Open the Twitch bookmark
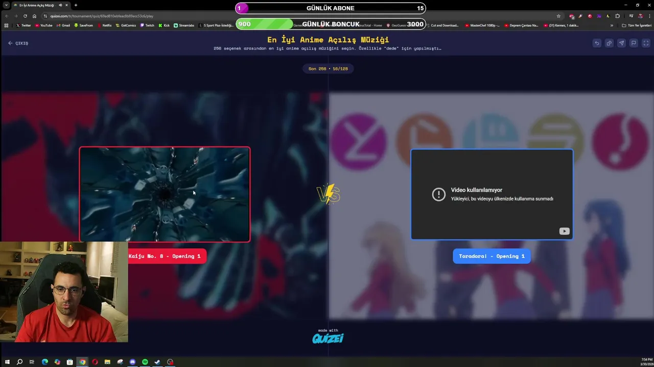The image size is (654, 367). tap(147, 25)
